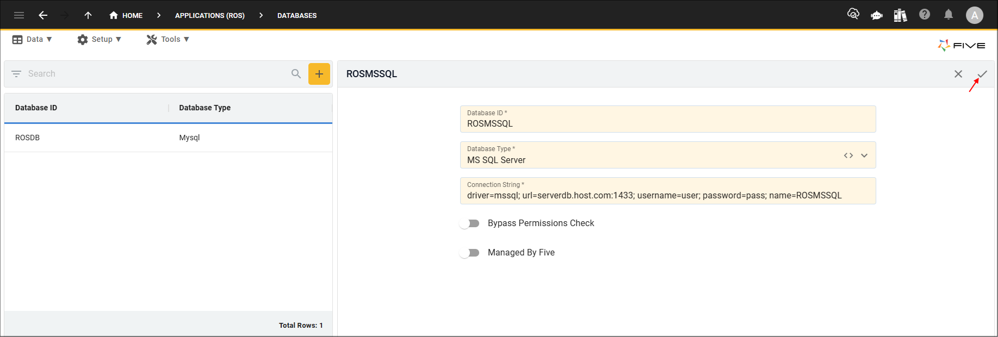Click the HOME breadcrumb
This screenshot has width=998, height=337.
coord(132,15)
